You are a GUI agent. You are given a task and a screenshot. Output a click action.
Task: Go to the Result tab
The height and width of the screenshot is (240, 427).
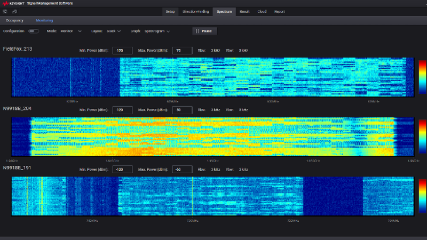pos(244,11)
